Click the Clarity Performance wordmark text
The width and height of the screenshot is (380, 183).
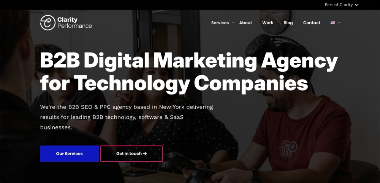tap(74, 23)
